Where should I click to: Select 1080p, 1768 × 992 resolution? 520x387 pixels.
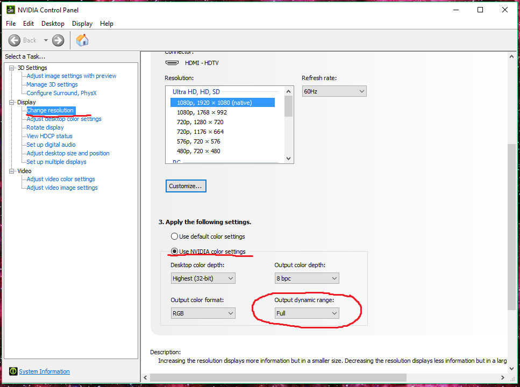point(202,112)
